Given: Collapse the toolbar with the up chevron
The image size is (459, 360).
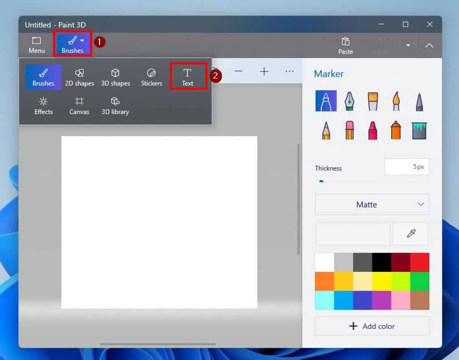Looking at the screenshot, I should point(429,46).
